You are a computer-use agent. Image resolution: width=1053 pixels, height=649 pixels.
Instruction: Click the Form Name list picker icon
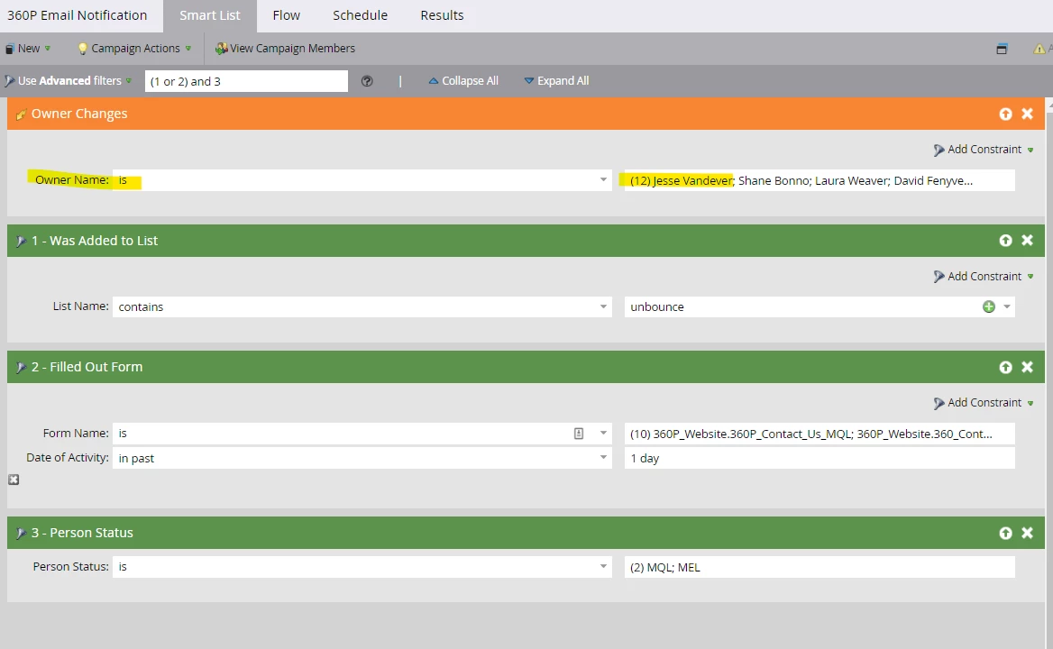coord(579,434)
